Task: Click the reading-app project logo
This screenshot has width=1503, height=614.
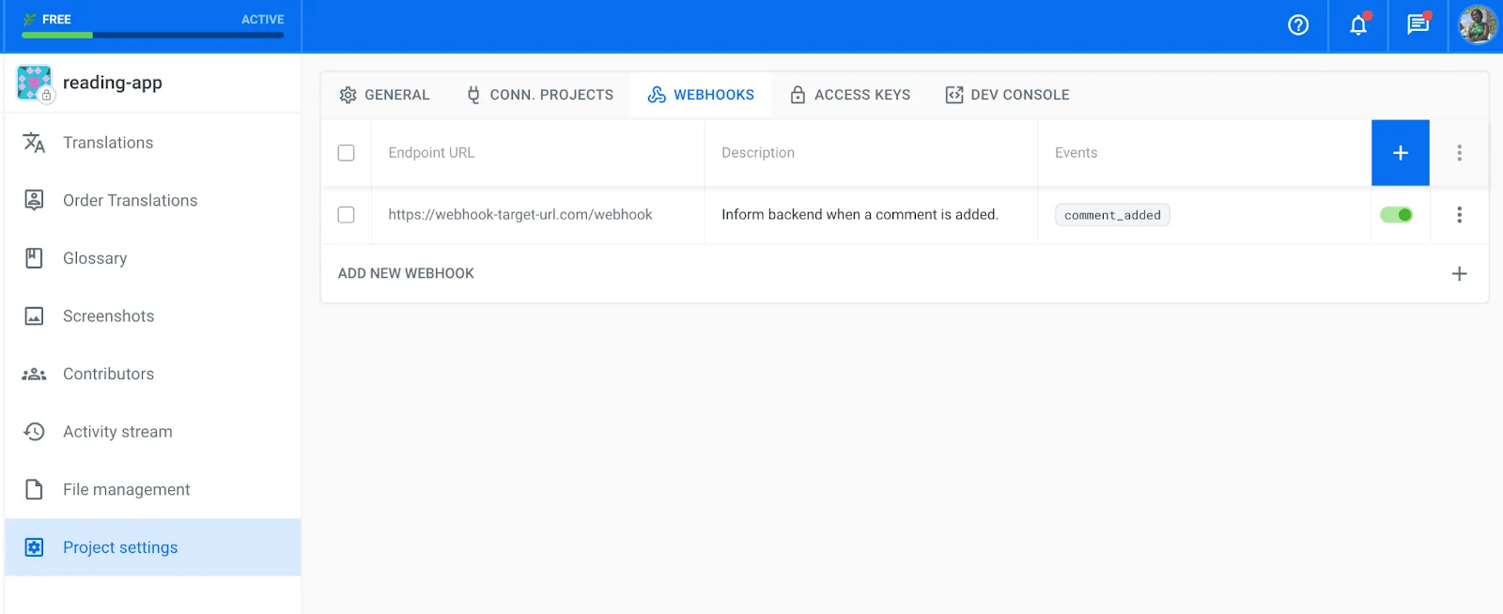Action: pyautogui.click(x=35, y=83)
